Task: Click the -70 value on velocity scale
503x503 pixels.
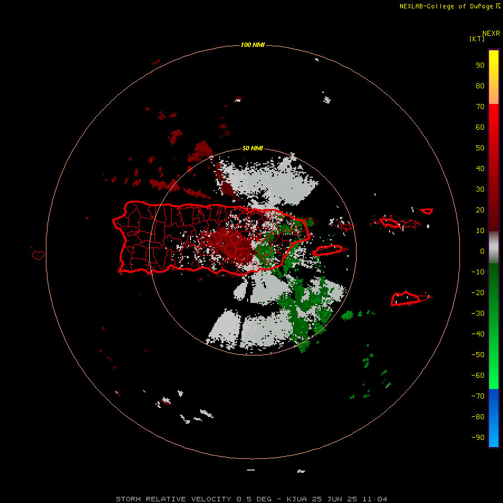Action: [478, 396]
